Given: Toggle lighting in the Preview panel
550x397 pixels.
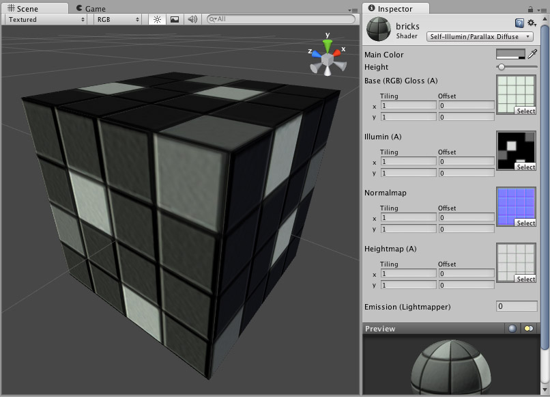Looking at the screenshot, I should 528,329.
